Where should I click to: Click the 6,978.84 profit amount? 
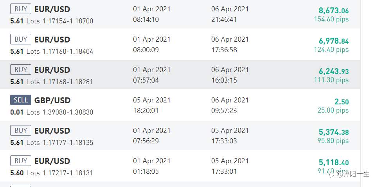334,41
